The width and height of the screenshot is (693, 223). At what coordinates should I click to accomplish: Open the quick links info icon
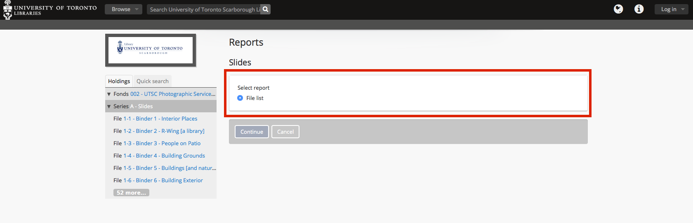point(639,9)
